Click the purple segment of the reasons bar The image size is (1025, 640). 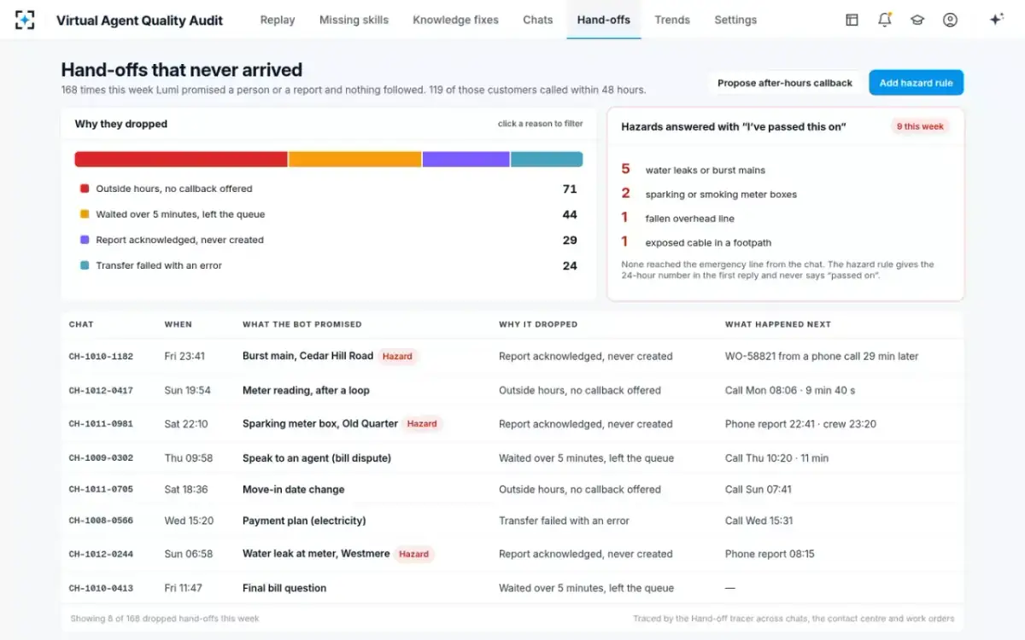[x=466, y=159]
